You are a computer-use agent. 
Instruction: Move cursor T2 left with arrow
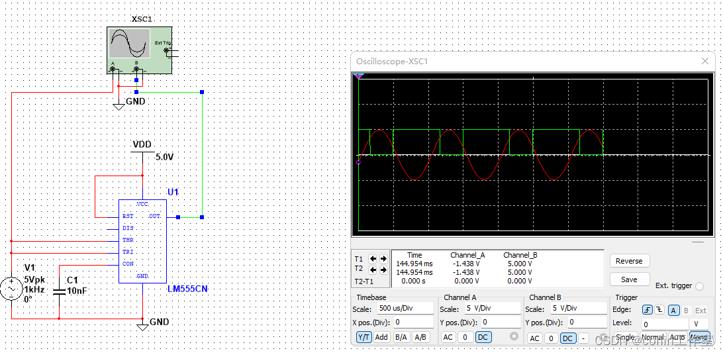pyautogui.click(x=373, y=270)
